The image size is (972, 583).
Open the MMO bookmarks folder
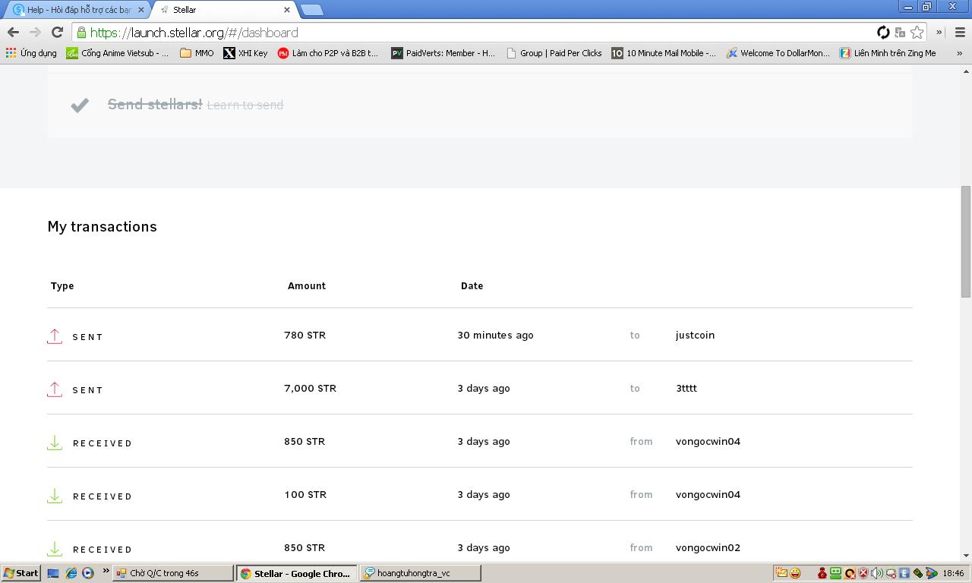(x=197, y=53)
